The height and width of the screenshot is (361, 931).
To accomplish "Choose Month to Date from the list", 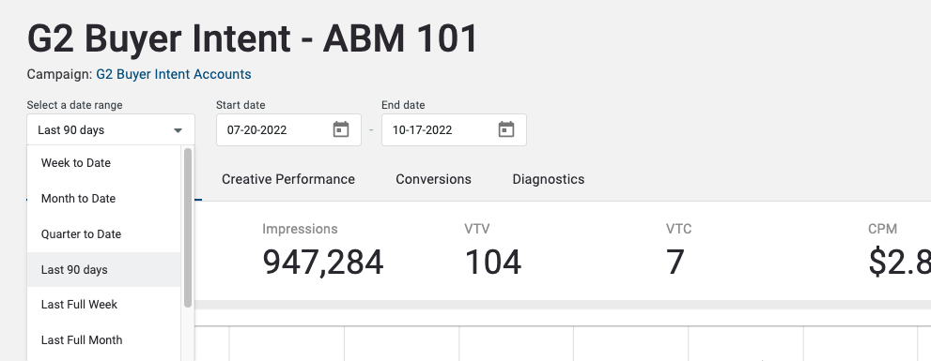I will pyautogui.click(x=104, y=199).
